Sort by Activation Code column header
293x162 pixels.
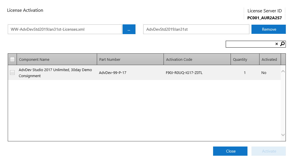coord(197,59)
